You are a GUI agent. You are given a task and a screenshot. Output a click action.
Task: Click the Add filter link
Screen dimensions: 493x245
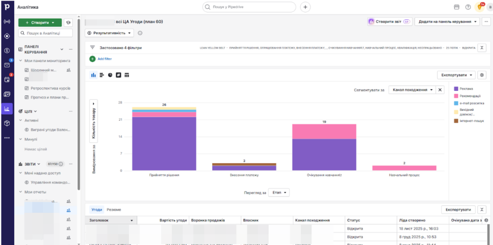104,59
